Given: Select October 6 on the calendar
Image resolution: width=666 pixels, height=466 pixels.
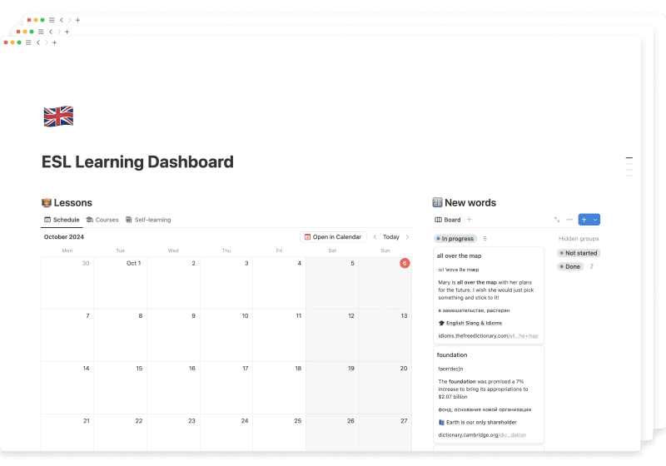Looking at the screenshot, I should point(404,263).
